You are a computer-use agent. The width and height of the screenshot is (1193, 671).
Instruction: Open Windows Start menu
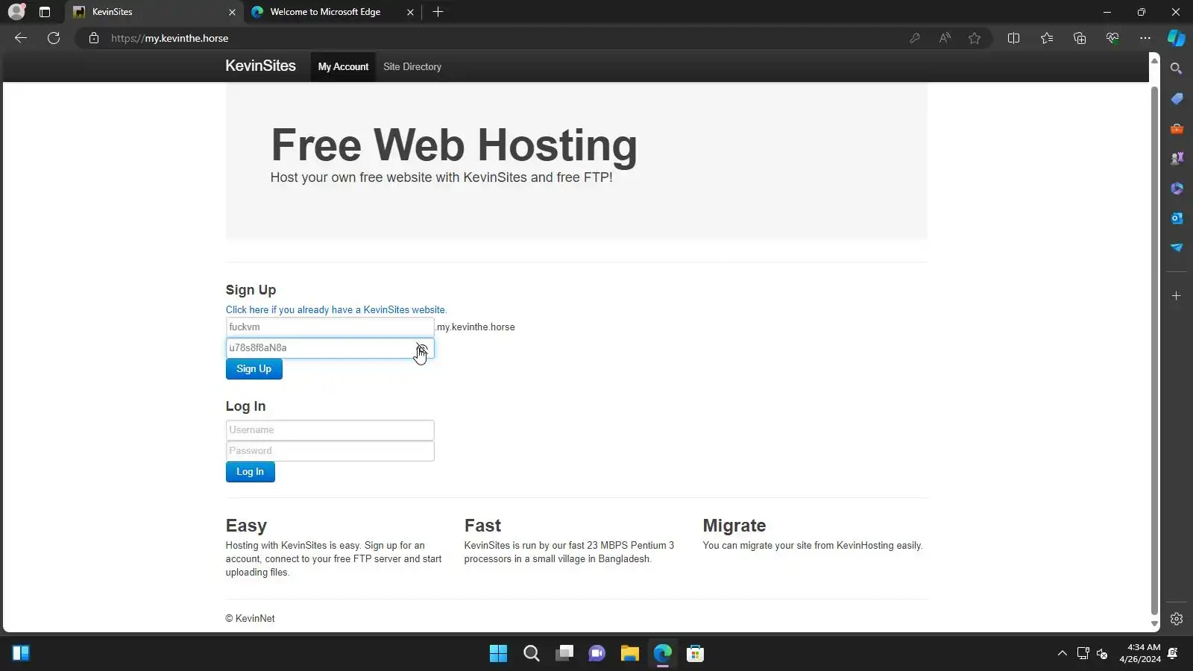[498, 654]
